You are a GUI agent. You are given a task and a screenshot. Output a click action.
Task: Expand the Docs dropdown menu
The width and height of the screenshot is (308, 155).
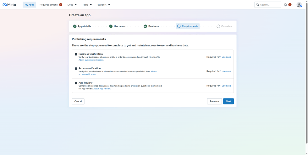[x=72, y=5]
